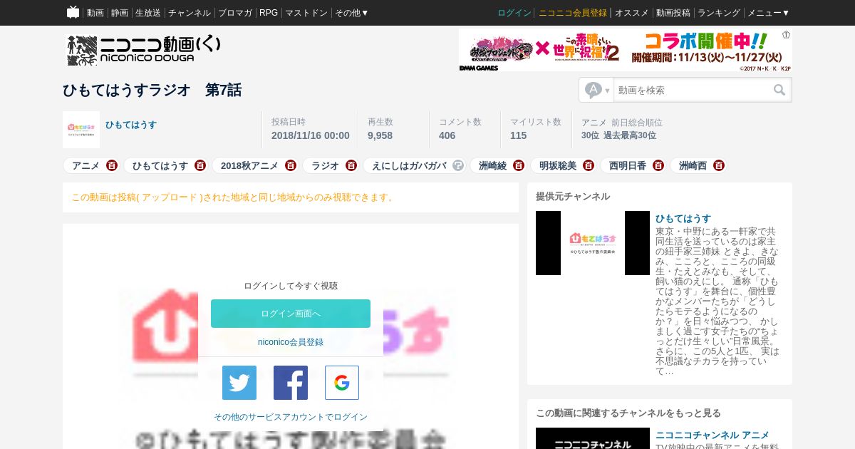Click ひもてはうす uploader avatar icon

tap(81, 130)
